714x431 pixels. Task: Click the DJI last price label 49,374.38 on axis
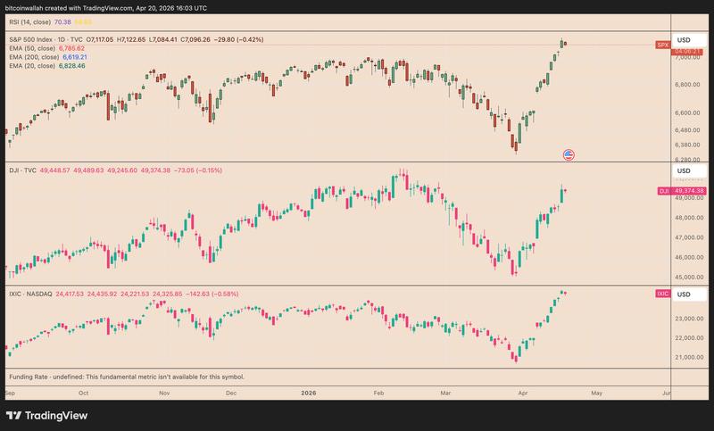tap(689, 191)
